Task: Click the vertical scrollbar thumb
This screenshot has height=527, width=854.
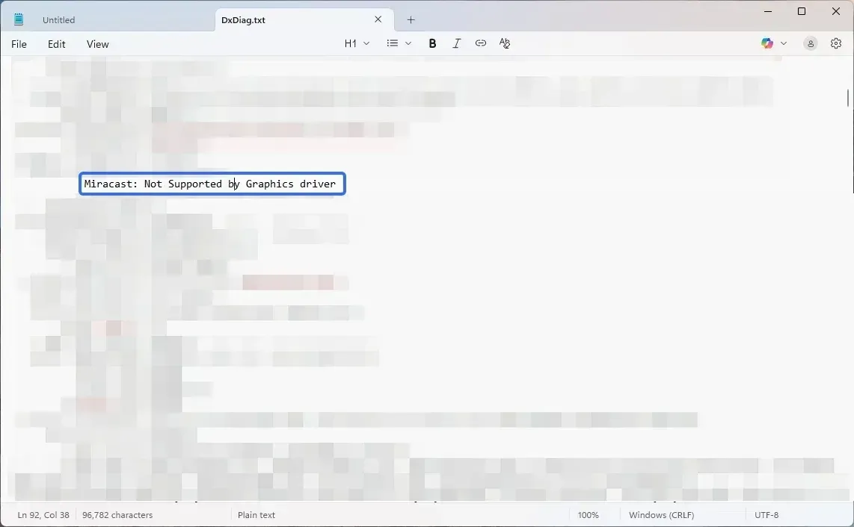Action: pos(849,98)
